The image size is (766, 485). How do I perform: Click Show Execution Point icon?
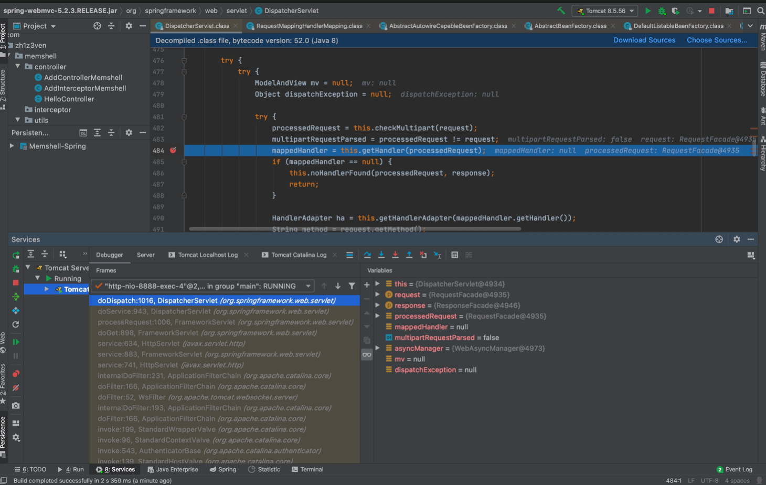[x=349, y=255]
